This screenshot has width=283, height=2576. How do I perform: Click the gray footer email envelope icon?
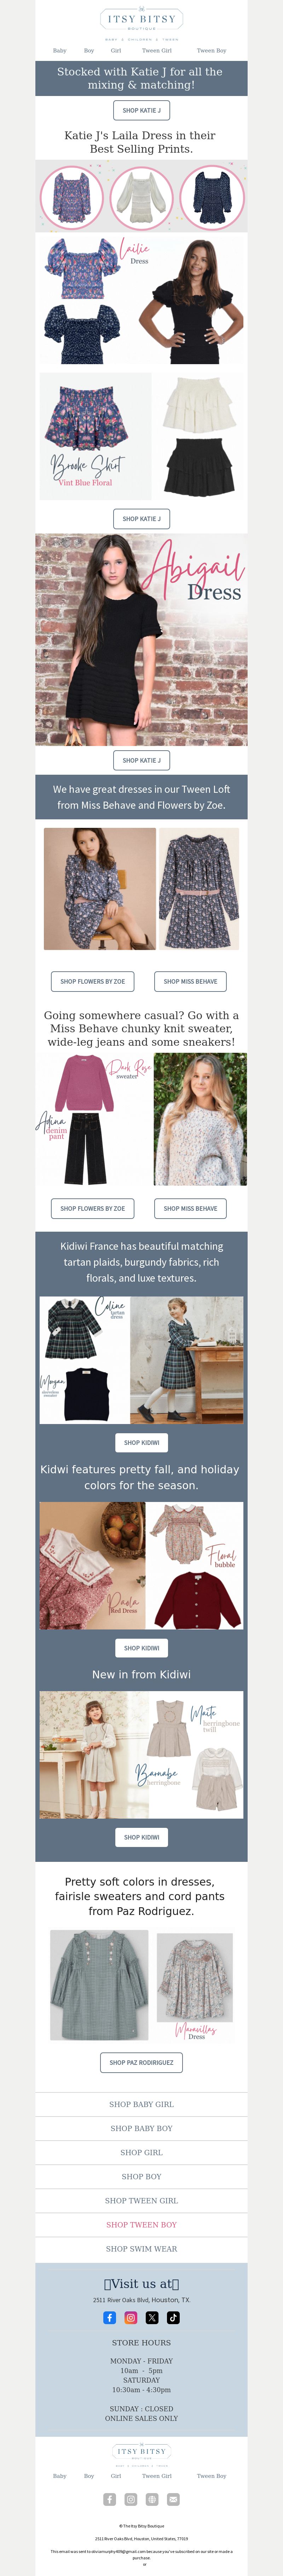pos(173,2499)
